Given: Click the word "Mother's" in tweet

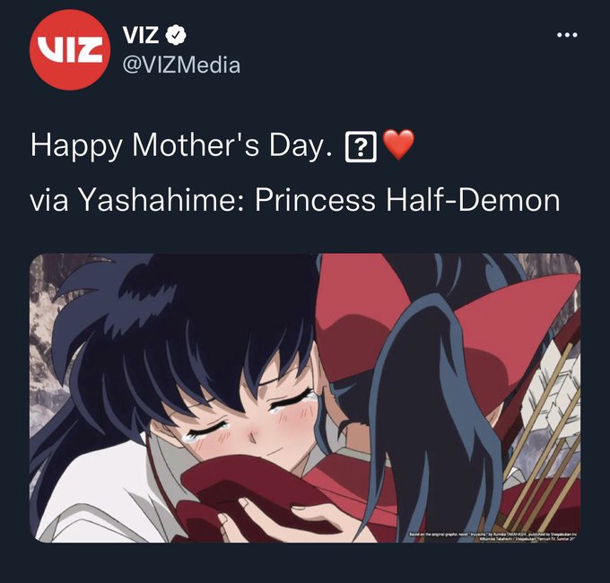Looking at the screenshot, I should point(196,144).
